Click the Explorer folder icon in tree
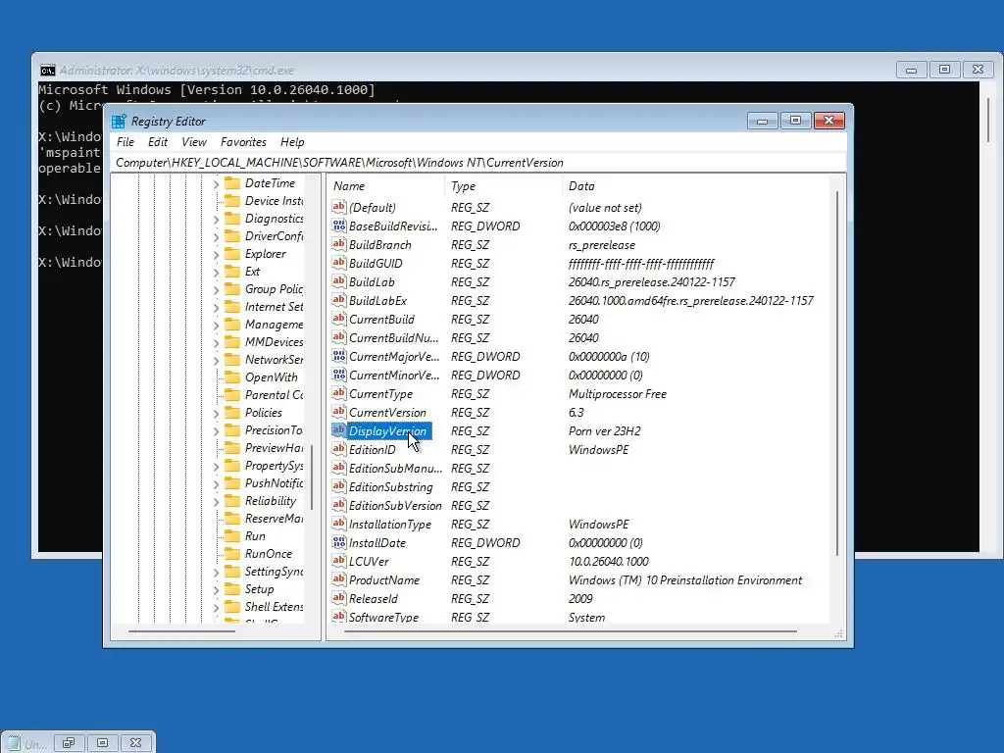Screen dimensions: 1004x753 click(x=232, y=254)
